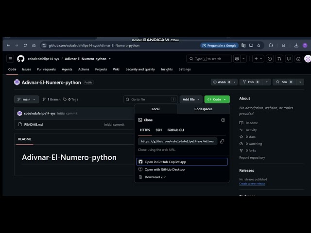Click Open in GitHub Copilot app
The width and height of the screenshot is (311, 233).
(x=182, y=162)
